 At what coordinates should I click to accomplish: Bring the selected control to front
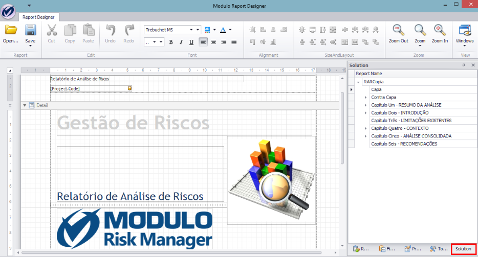pos(365,42)
